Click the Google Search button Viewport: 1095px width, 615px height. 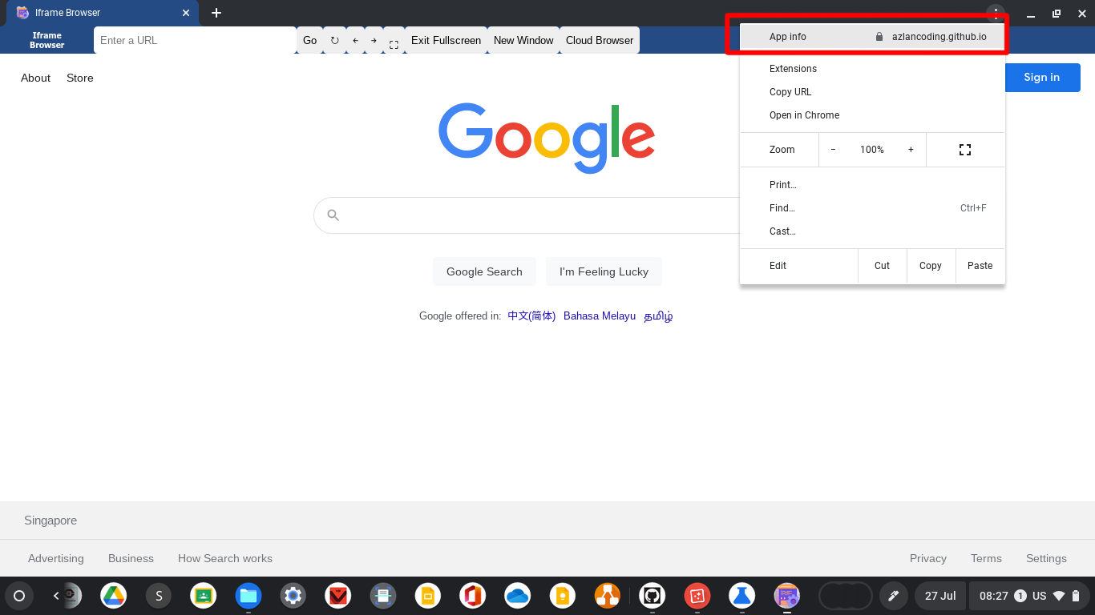point(484,271)
